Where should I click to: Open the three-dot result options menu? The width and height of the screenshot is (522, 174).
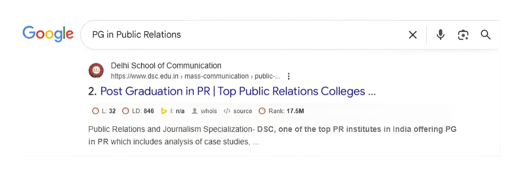click(288, 77)
